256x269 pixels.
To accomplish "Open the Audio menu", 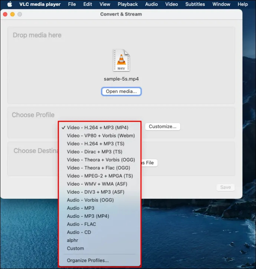I will point(151,4).
